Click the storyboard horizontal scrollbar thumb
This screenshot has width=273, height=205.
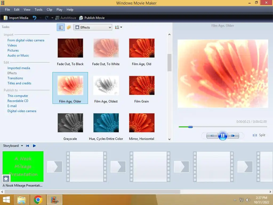click(x=92, y=192)
